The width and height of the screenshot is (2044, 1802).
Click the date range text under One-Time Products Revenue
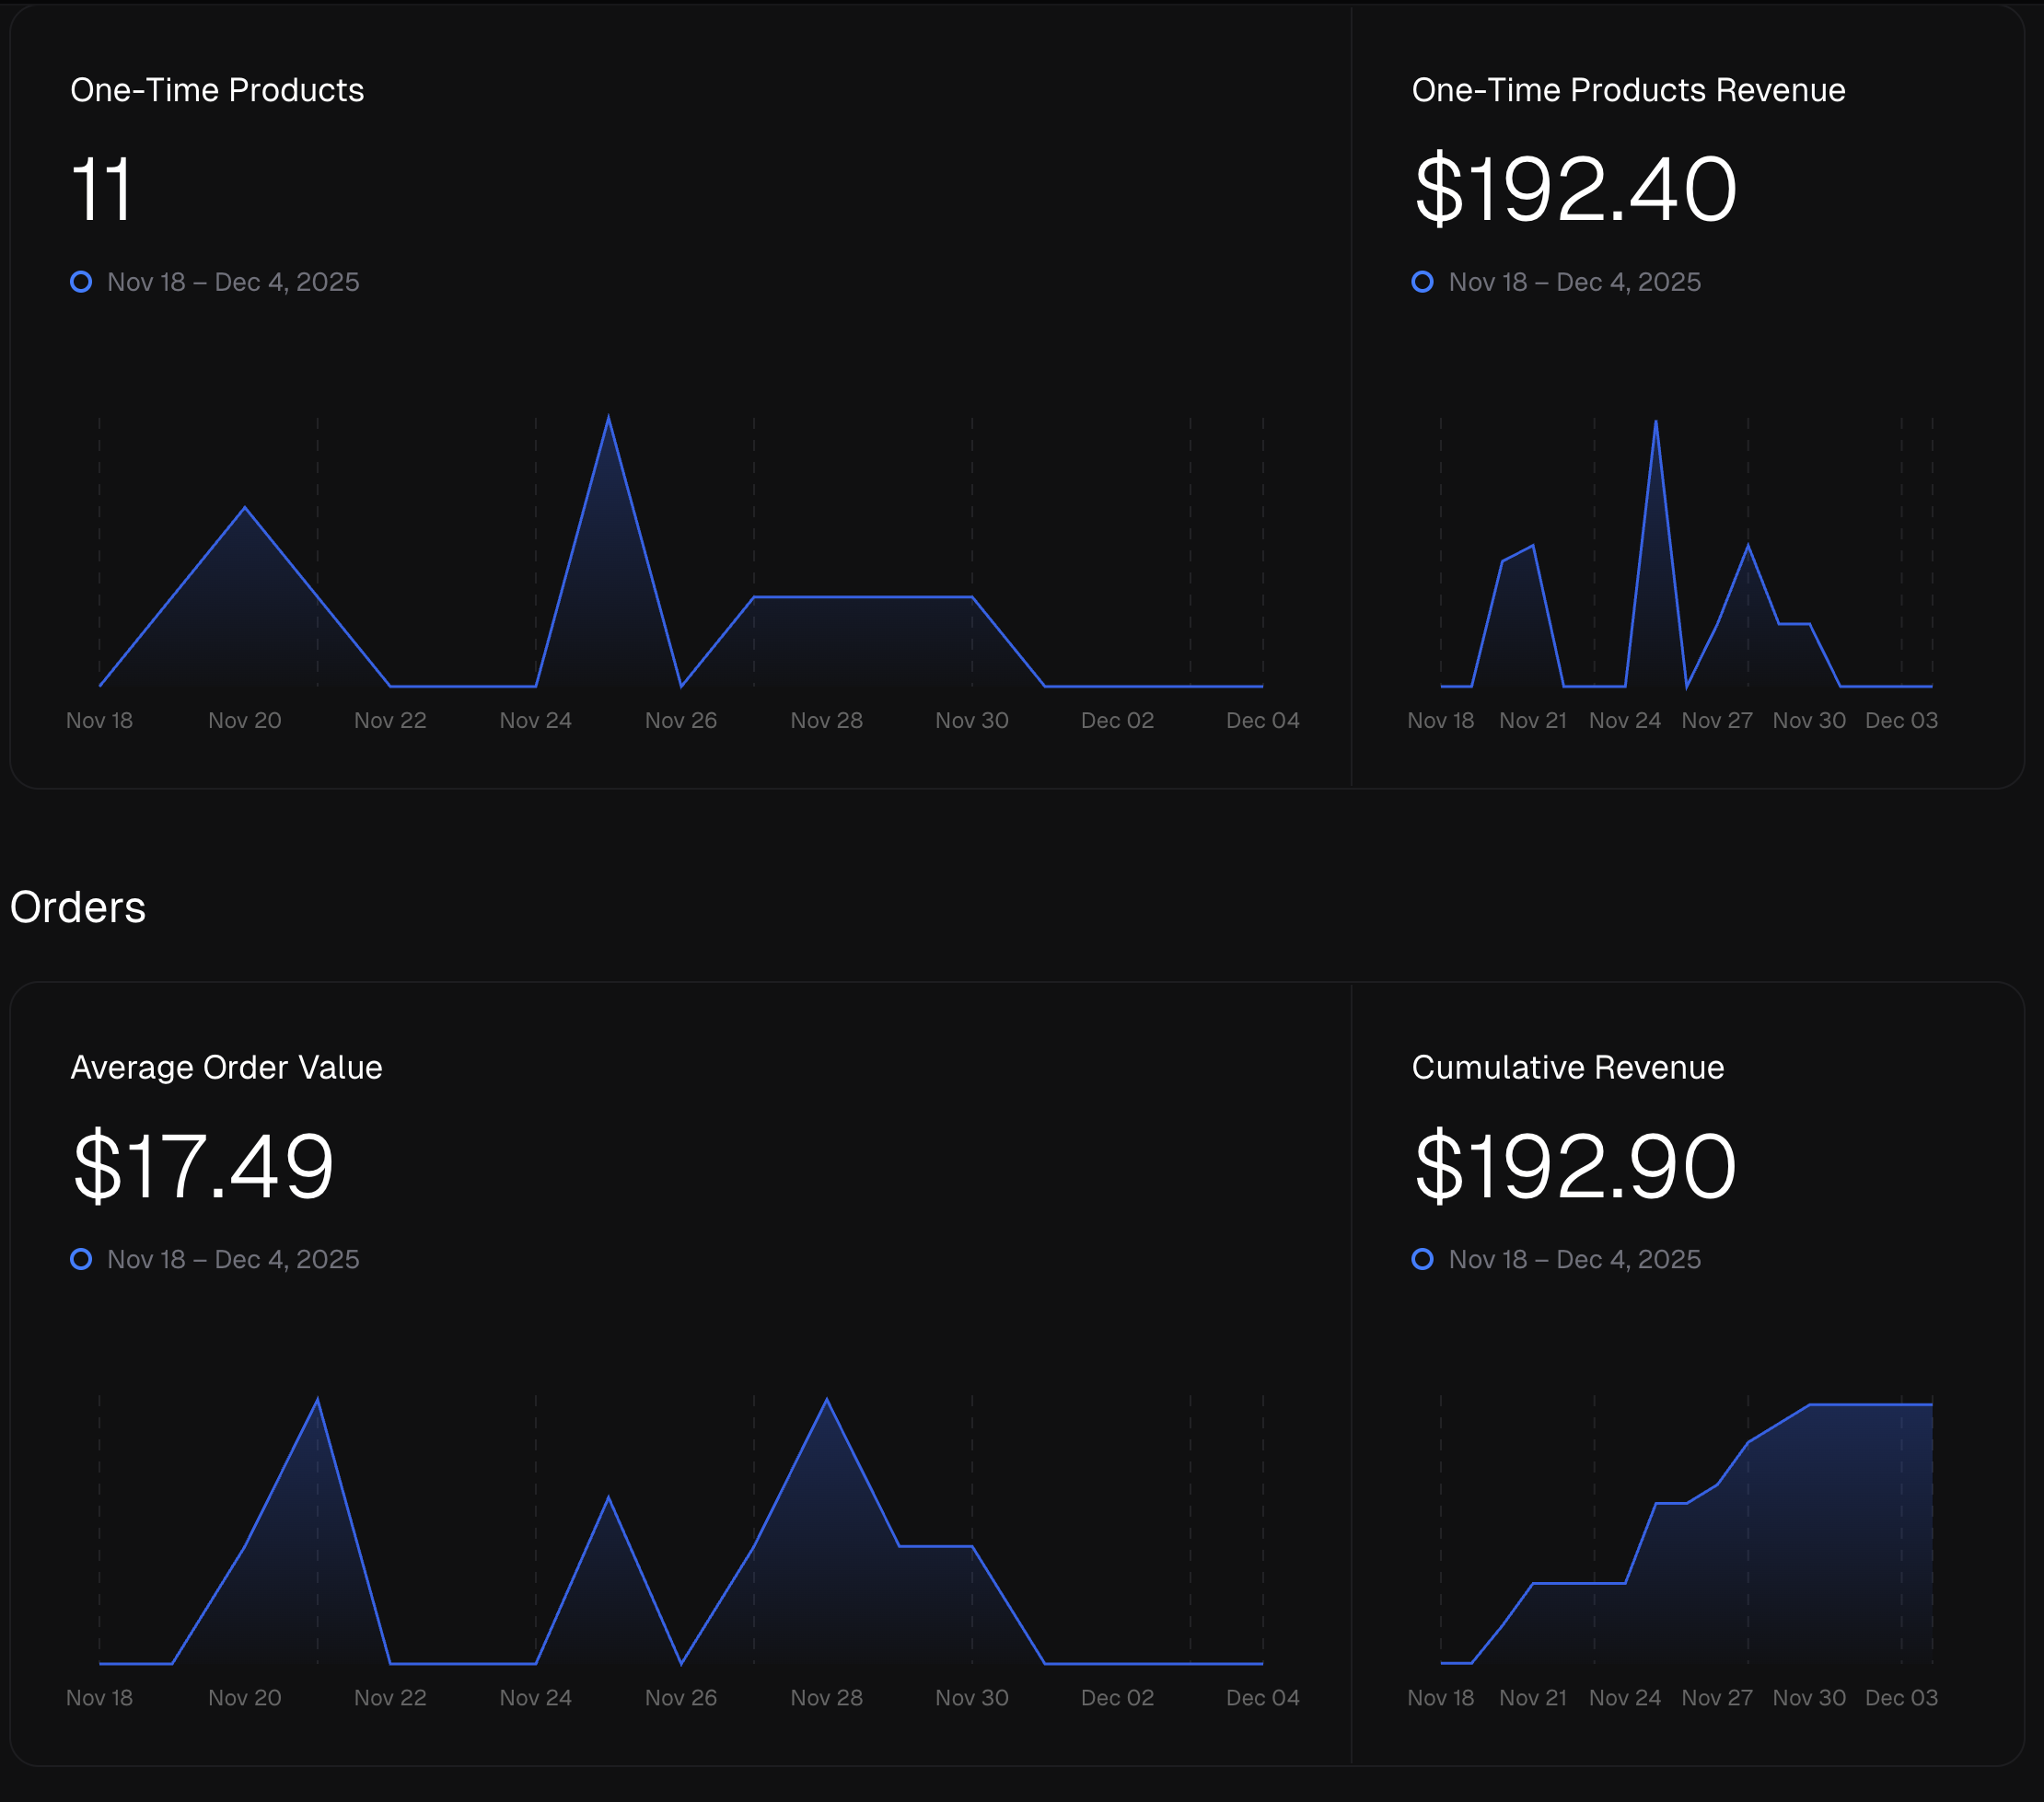pyautogui.click(x=1574, y=282)
